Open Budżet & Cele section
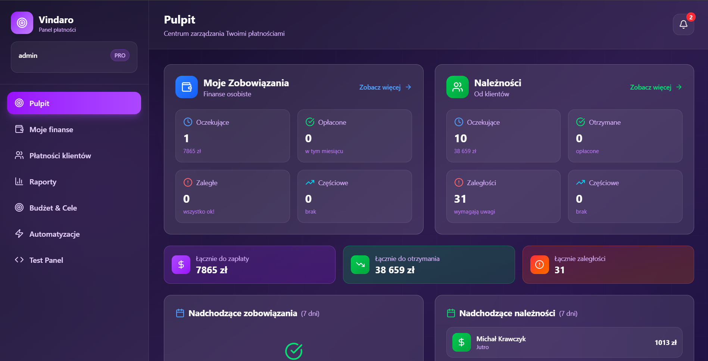 tap(53, 208)
